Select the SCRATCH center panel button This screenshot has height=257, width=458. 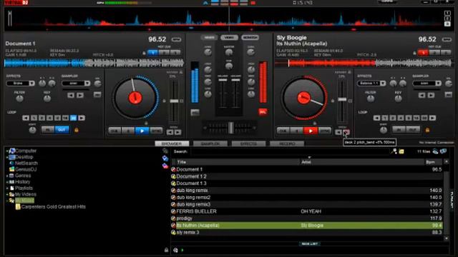250,38
